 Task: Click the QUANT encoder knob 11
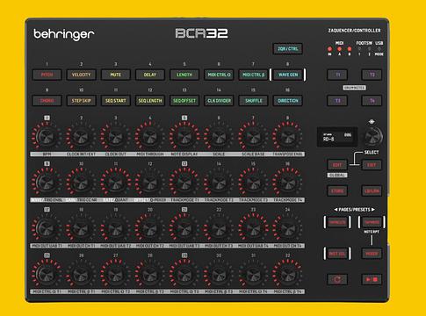click(x=115, y=183)
